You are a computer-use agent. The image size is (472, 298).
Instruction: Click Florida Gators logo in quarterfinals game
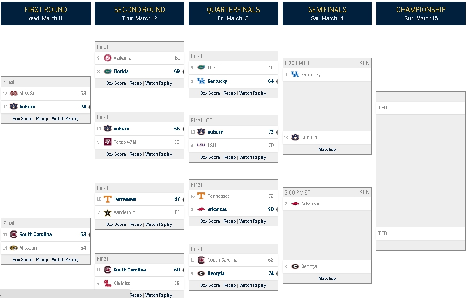[x=201, y=68]
